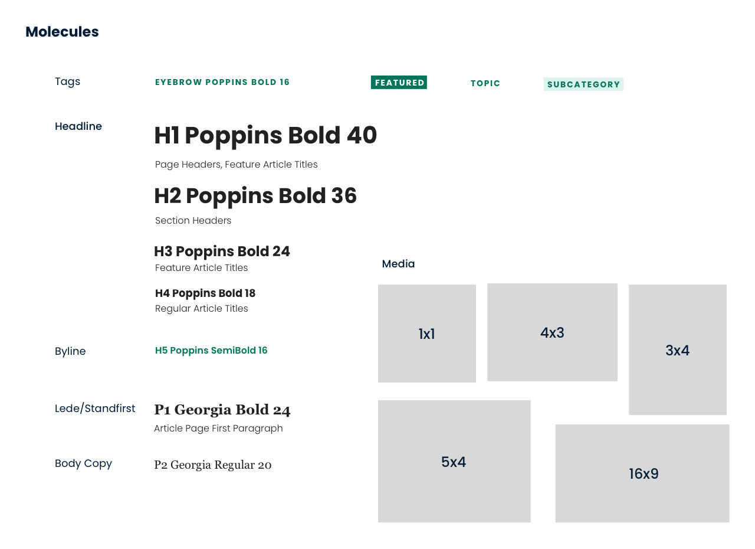Click the Media section label

point(398,264)
